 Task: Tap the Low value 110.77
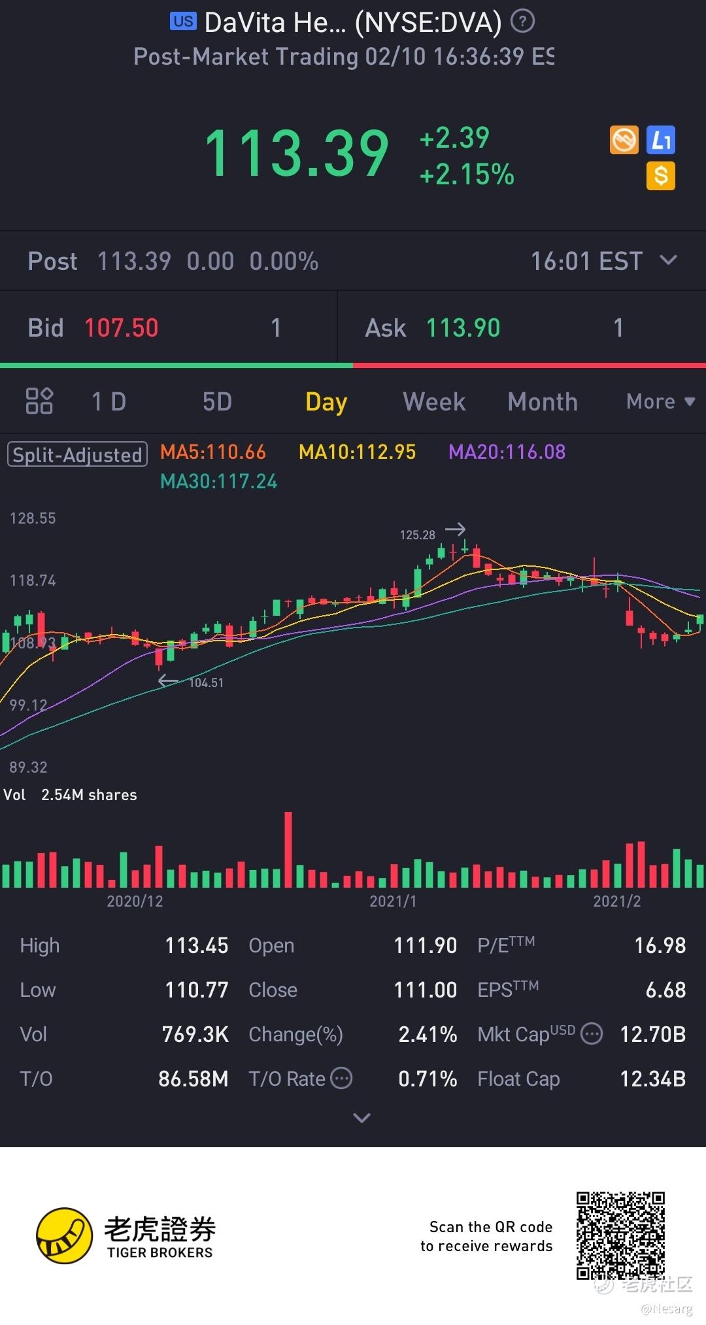coord(197,990)
